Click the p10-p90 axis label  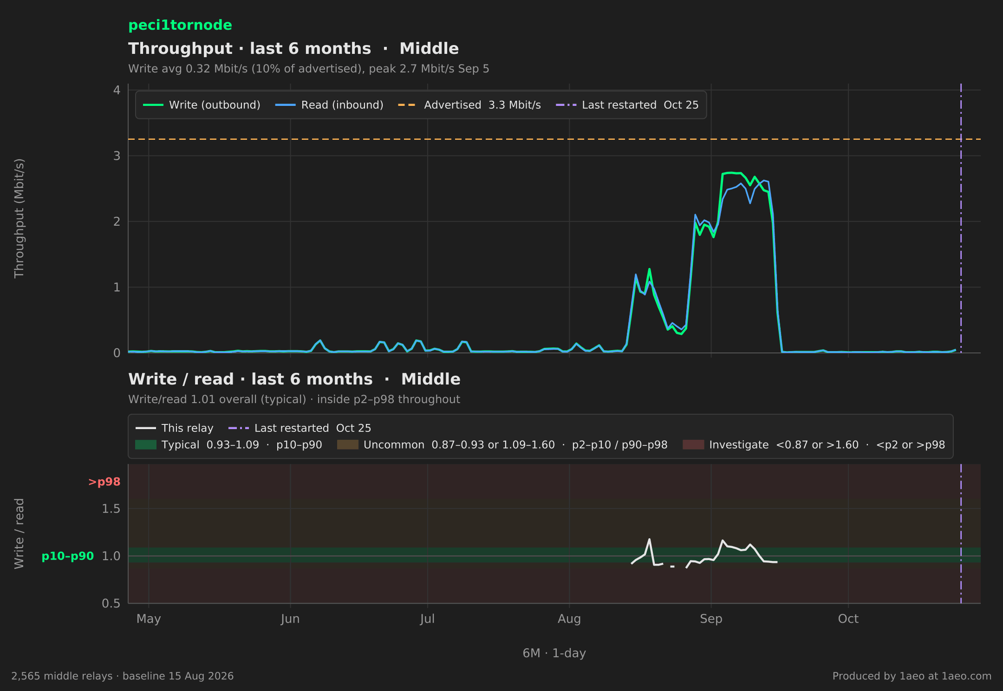(68, 556)
